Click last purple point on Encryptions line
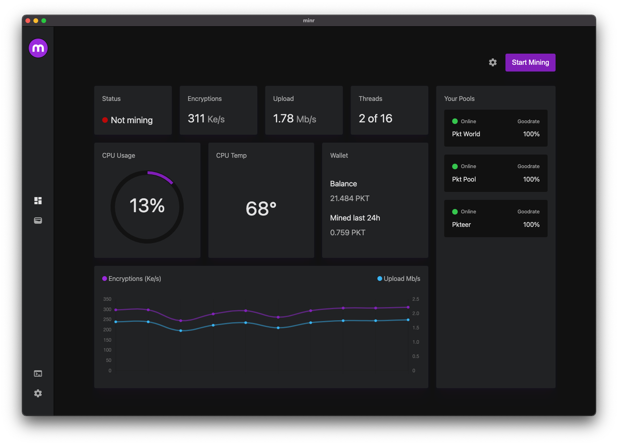This screenshot has height=445, width=618. coord(408,307)
